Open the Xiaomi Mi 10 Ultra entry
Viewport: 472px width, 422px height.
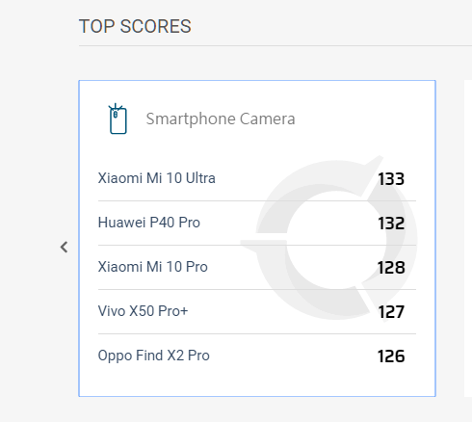pyautogui.click(x=156, y=178)
